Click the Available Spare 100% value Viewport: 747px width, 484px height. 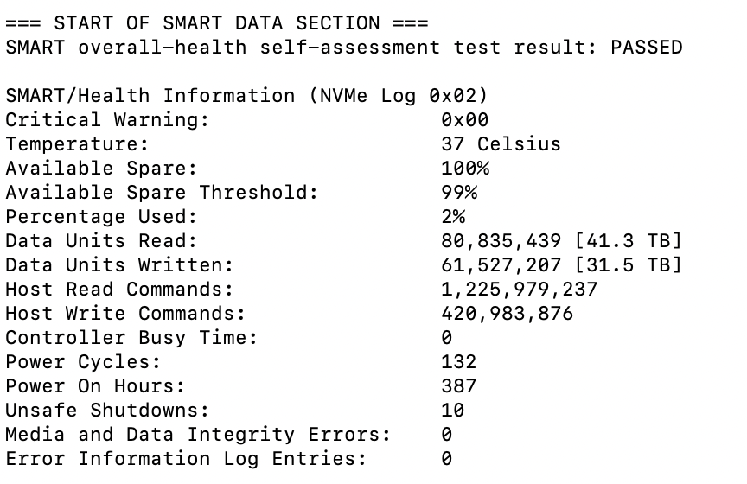coord(465,169)
